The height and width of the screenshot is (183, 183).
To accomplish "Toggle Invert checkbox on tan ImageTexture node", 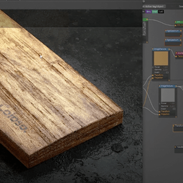I will pyautogui.click(x=167, y=72).
